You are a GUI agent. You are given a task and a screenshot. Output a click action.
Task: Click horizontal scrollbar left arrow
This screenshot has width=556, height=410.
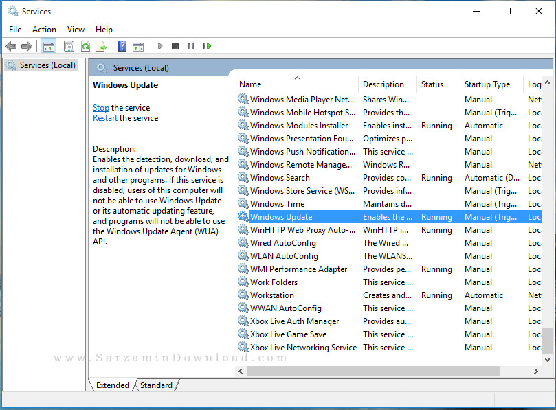click(241, 371)
